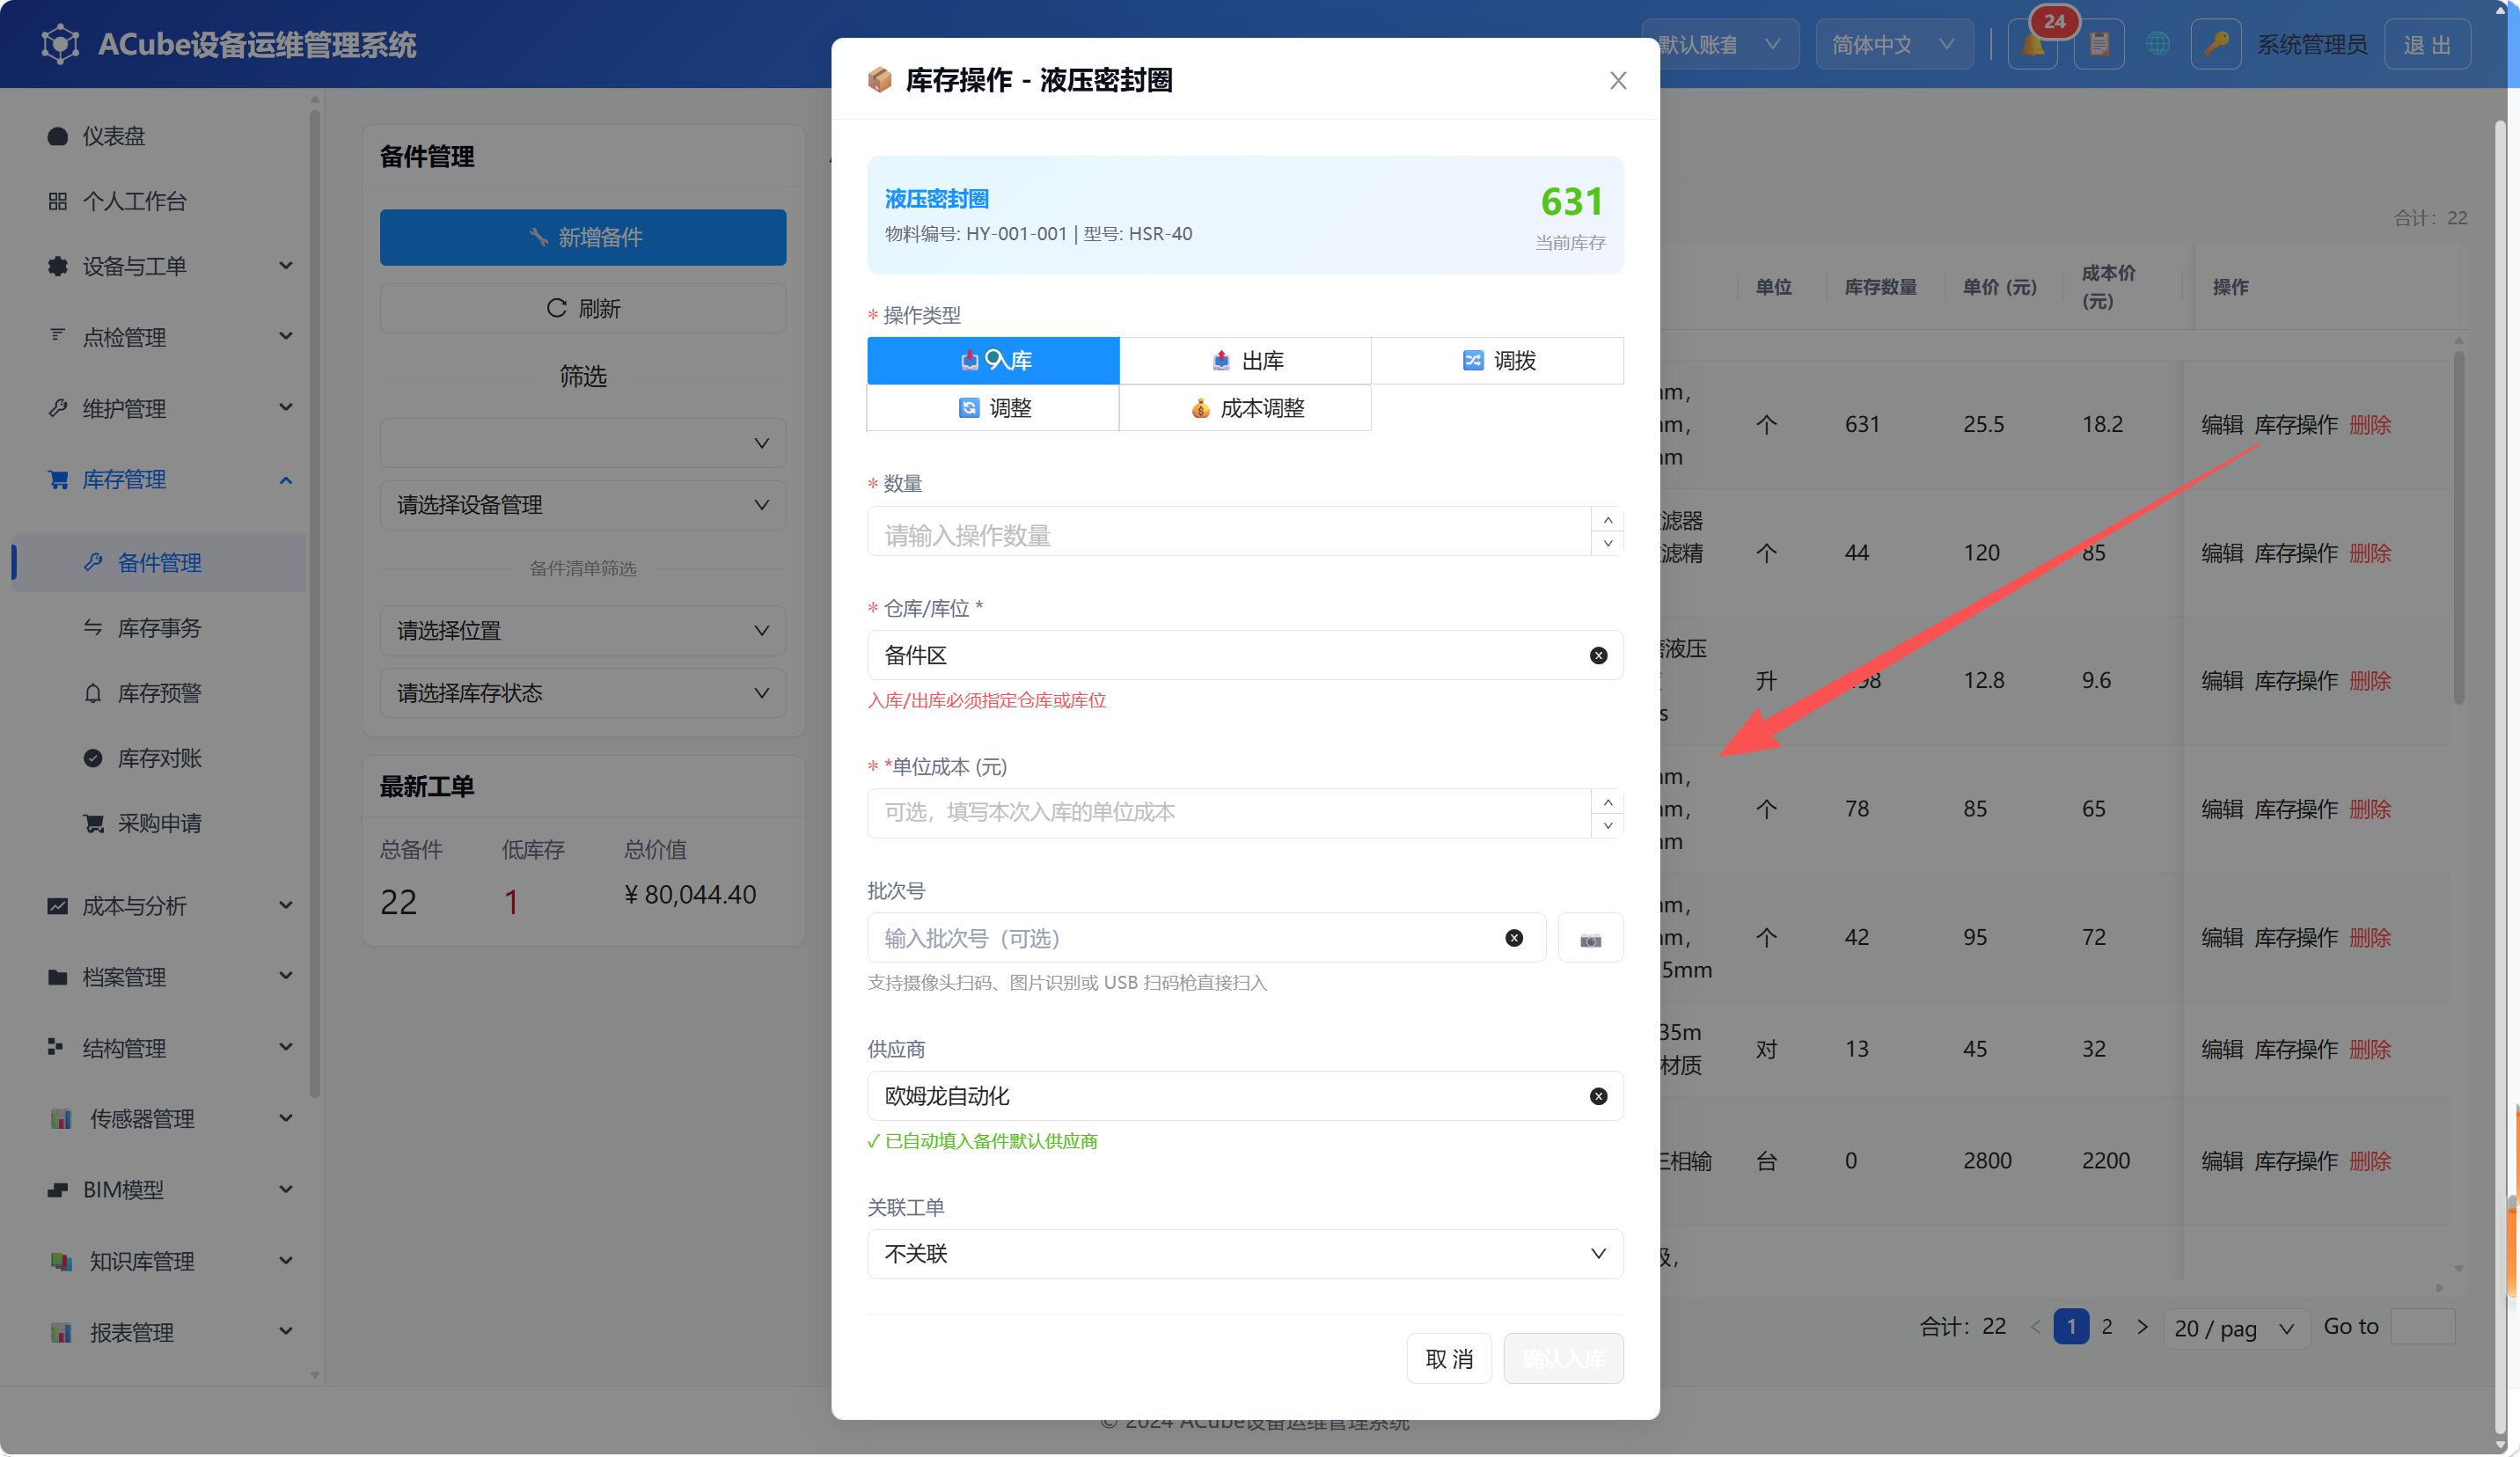This screenshot has height=1457, width=2520.
Task: Open the 请选择位置 dropdown
Action: [x=583, y=631]
